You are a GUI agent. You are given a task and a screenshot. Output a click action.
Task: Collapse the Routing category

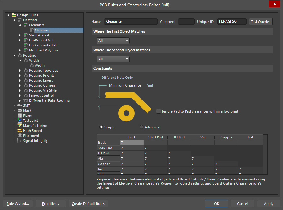pyautogui.click(x=14, y=56)
